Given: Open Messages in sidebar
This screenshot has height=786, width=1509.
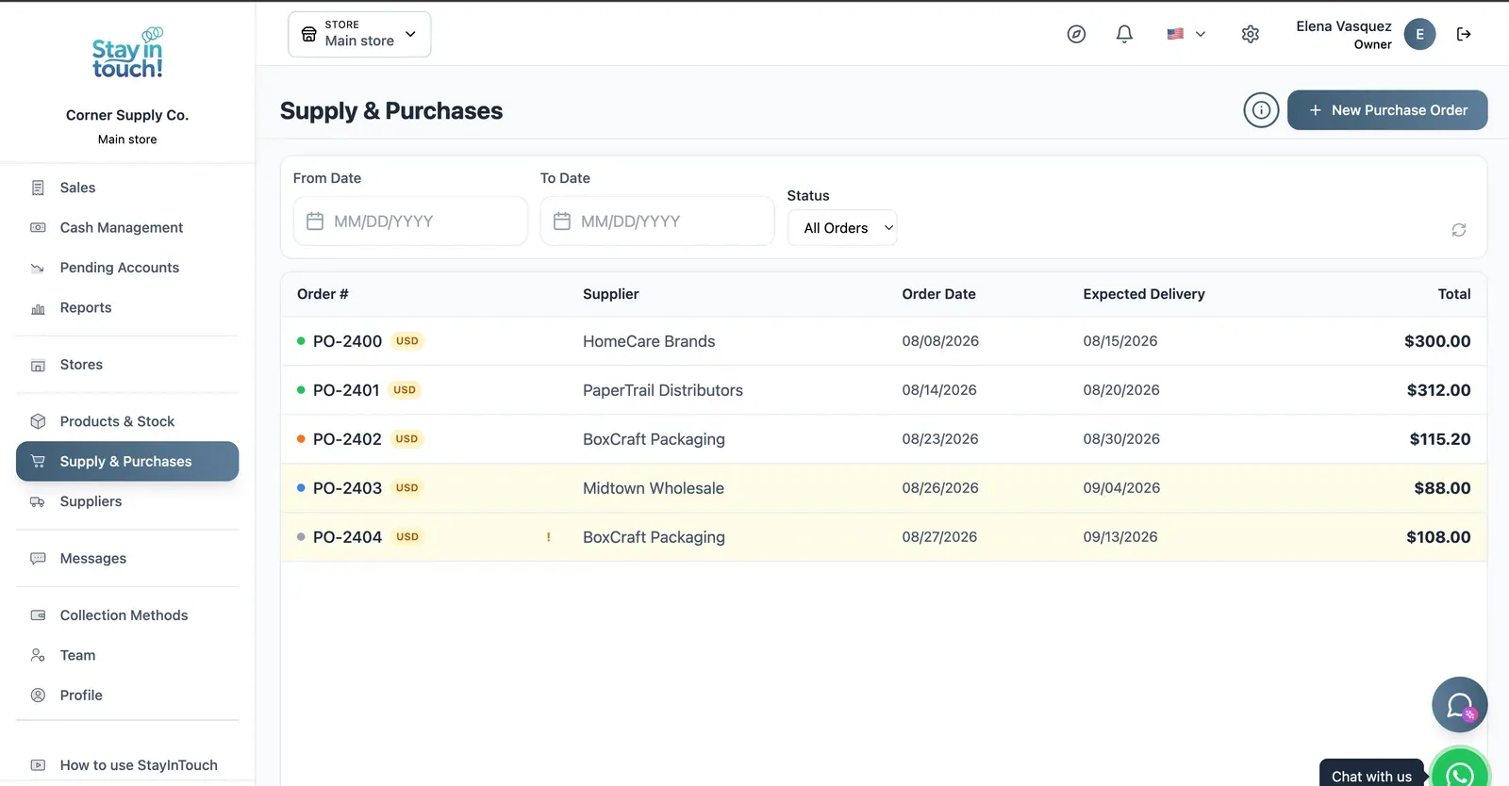Looking at the screenshot, I should click(127, 559).
